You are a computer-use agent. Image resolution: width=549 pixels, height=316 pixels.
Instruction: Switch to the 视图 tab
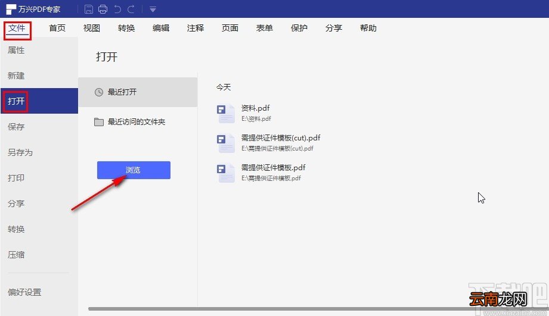pos(92,28)
